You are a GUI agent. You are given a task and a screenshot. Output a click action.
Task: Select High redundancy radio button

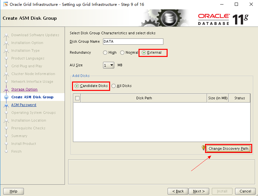(x=105, y=53)
